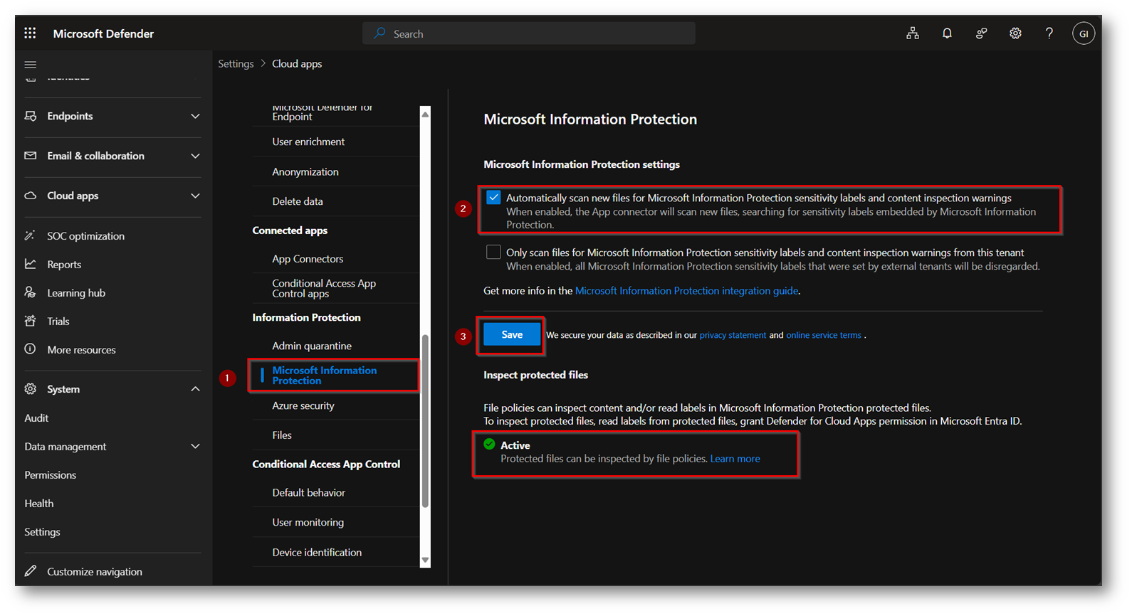Open the Microsoft Information Protection integration guide link

click(686, 291)
